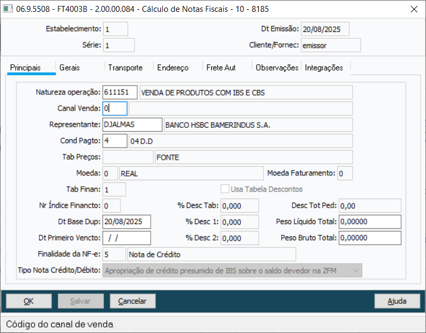Click the Dt Emissão date field

click(325, 29)
